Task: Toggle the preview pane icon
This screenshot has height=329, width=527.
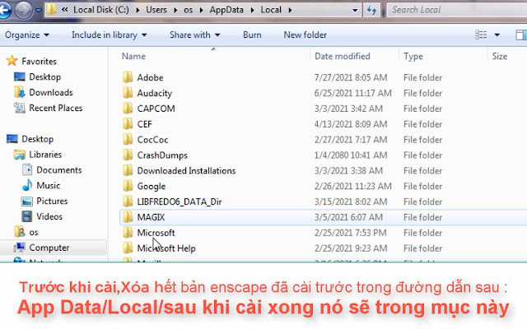Action: click(521, 35)
